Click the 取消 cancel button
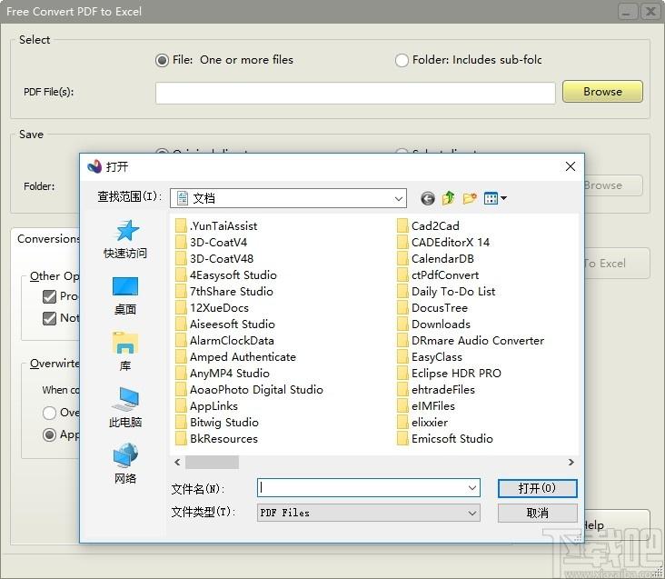 [537, 513]
